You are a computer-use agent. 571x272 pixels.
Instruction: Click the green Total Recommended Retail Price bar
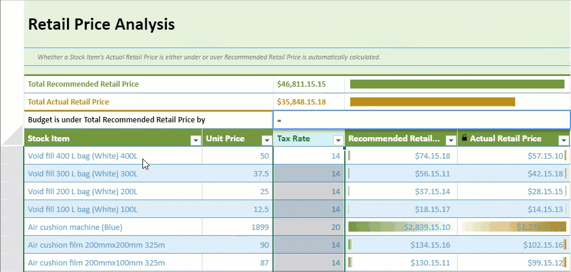click(x=457, y=84)
